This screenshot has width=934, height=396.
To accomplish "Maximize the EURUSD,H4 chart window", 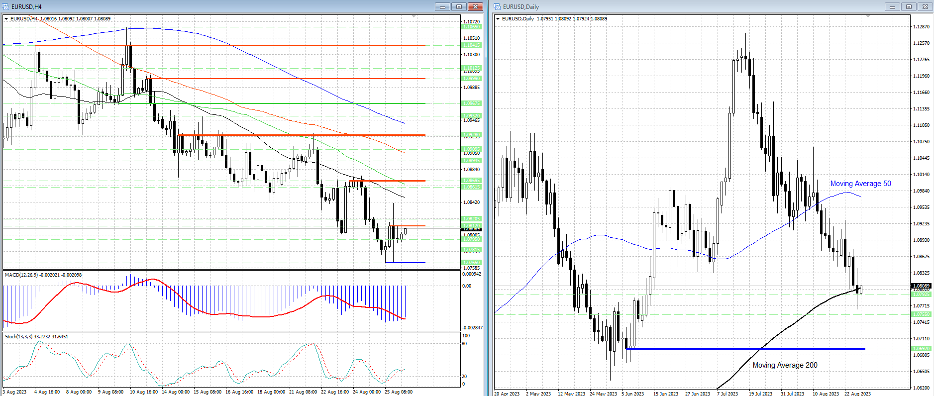I will coord(459,6).
